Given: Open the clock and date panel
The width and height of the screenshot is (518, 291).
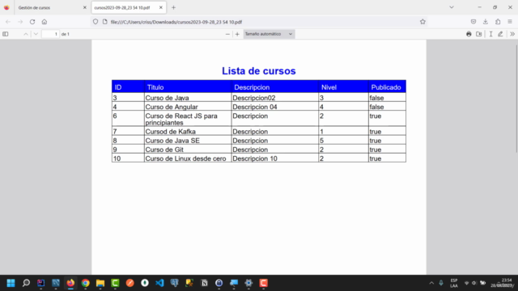Looking at the screenshot, I should pos(503,283).
